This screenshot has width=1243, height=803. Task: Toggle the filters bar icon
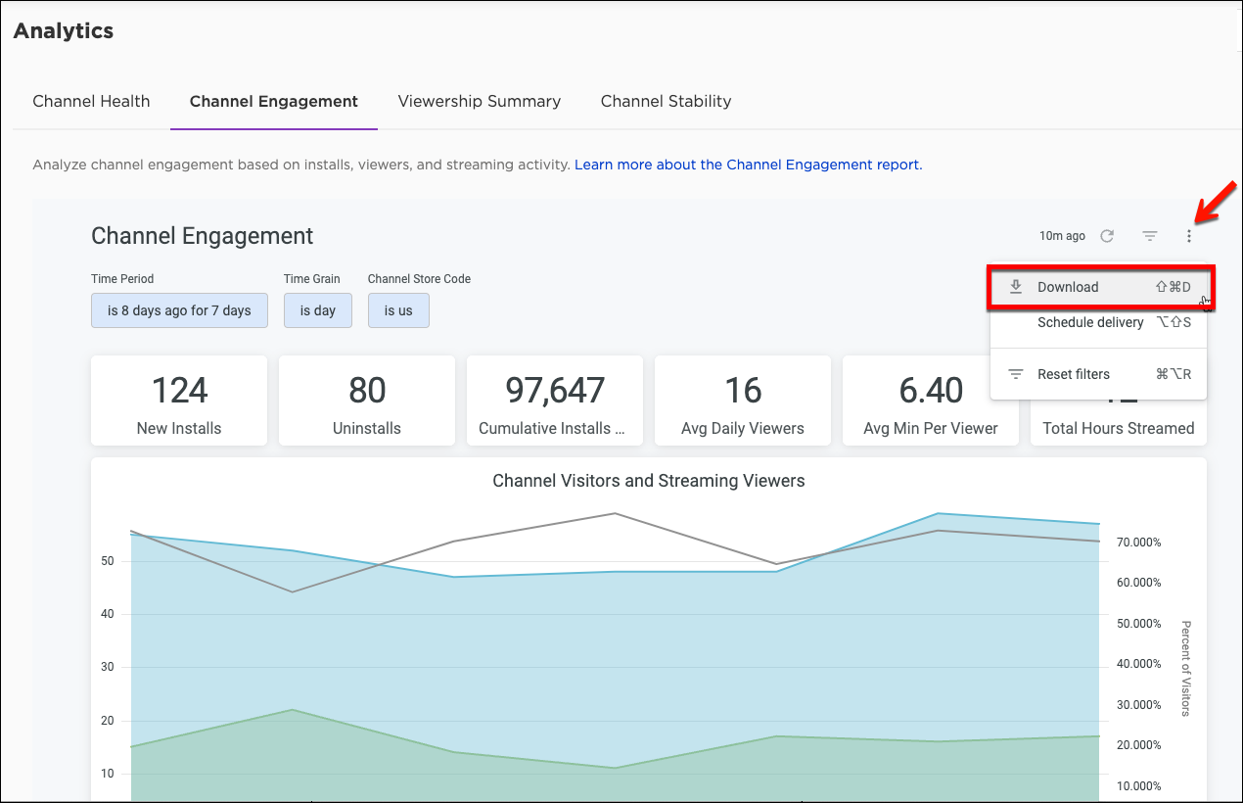click(x=1150, y=236)
